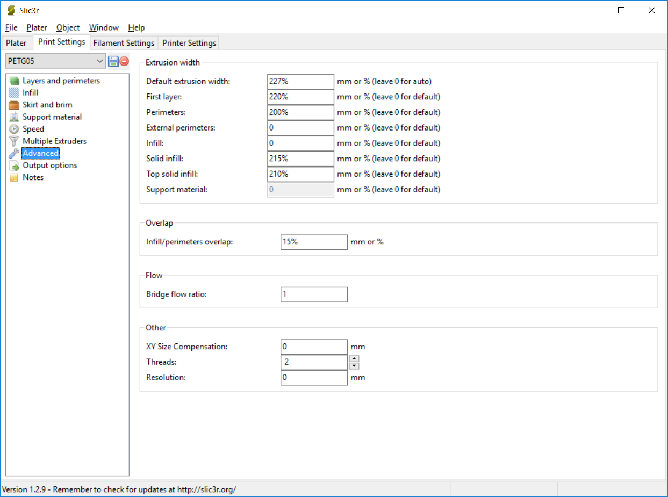668x497 pixels.
Task: Switch to the Filament Settings tab
Action: click(124, 43)
